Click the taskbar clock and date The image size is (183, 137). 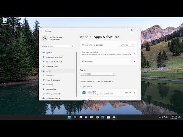(173, 117)
